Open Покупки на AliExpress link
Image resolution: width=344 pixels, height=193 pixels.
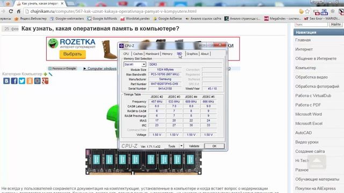coord(316,188)
